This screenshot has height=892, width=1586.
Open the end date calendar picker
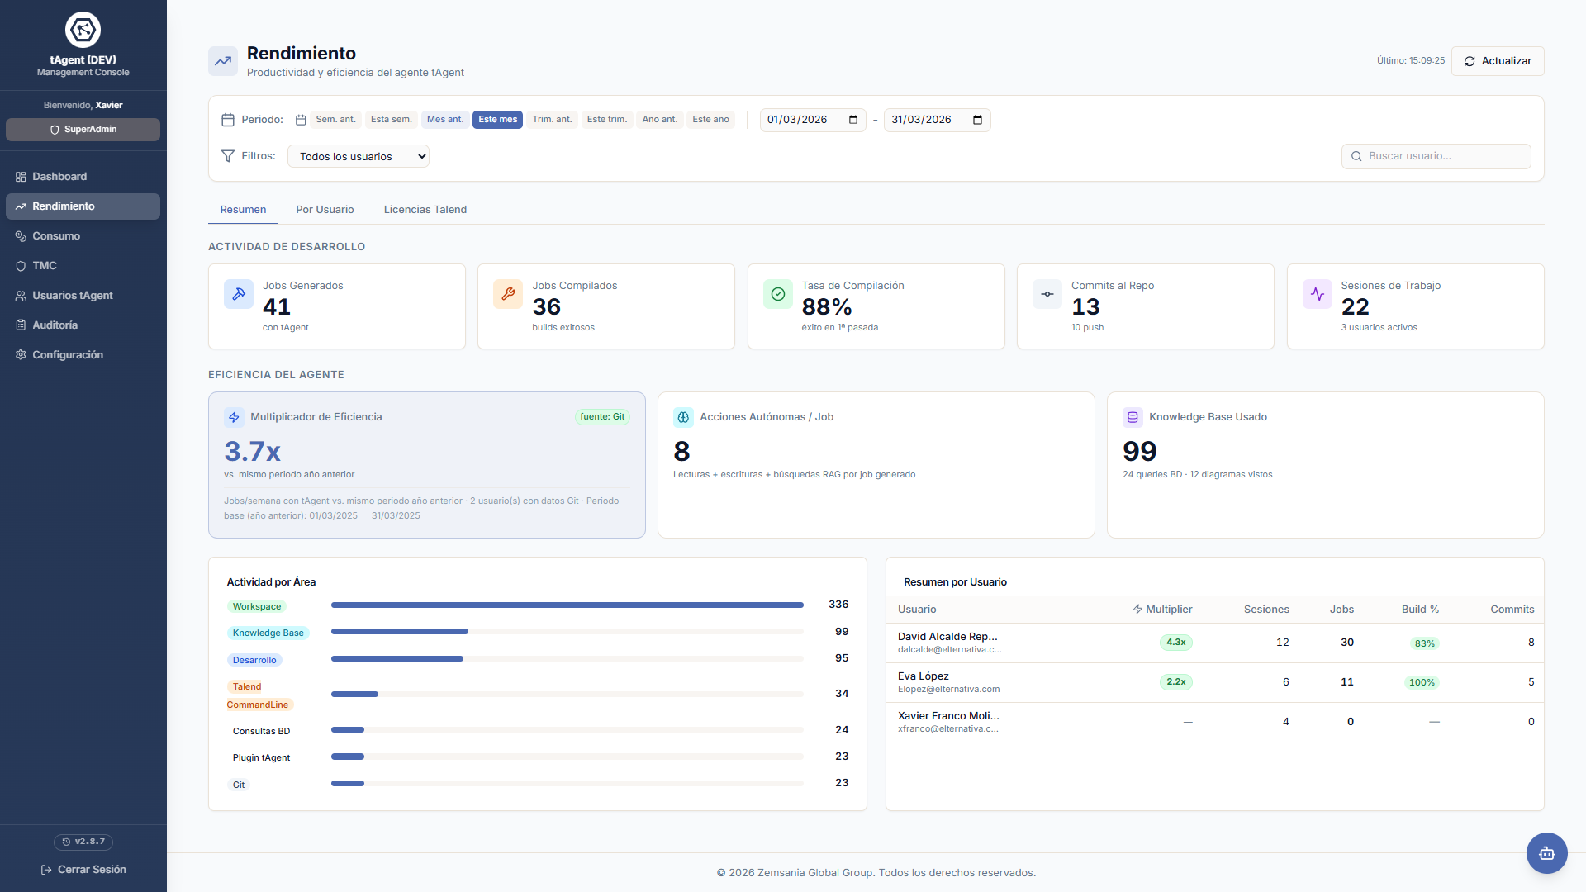coord(977,120)
